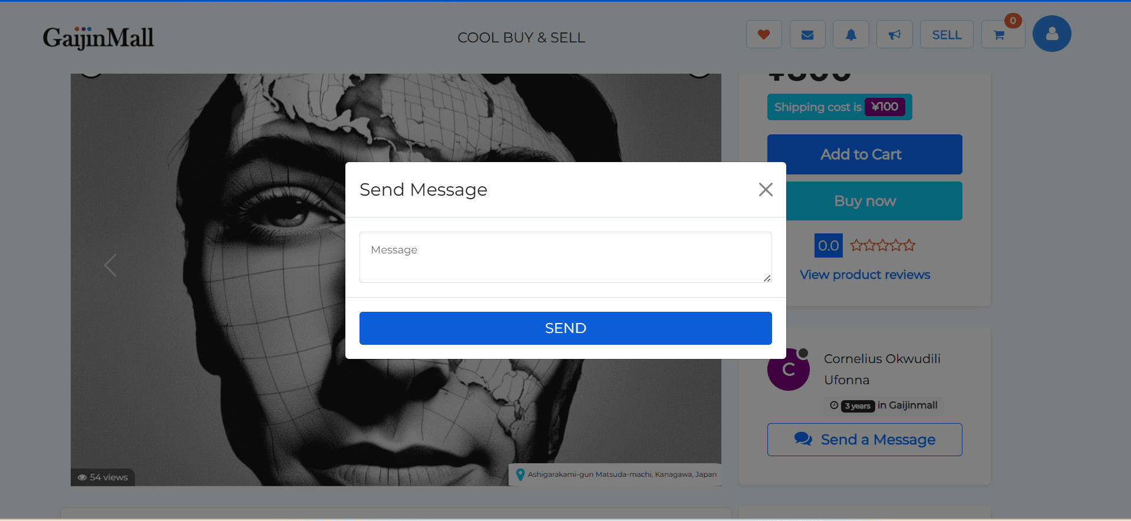View notifications with the bell icon
This screenshot has width=1131, height=521.
coord(850,34)
